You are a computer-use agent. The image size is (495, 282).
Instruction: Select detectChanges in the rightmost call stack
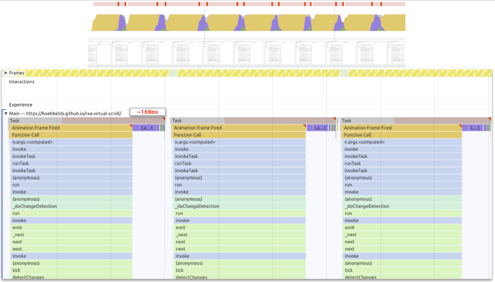click(x=360, y=278)
